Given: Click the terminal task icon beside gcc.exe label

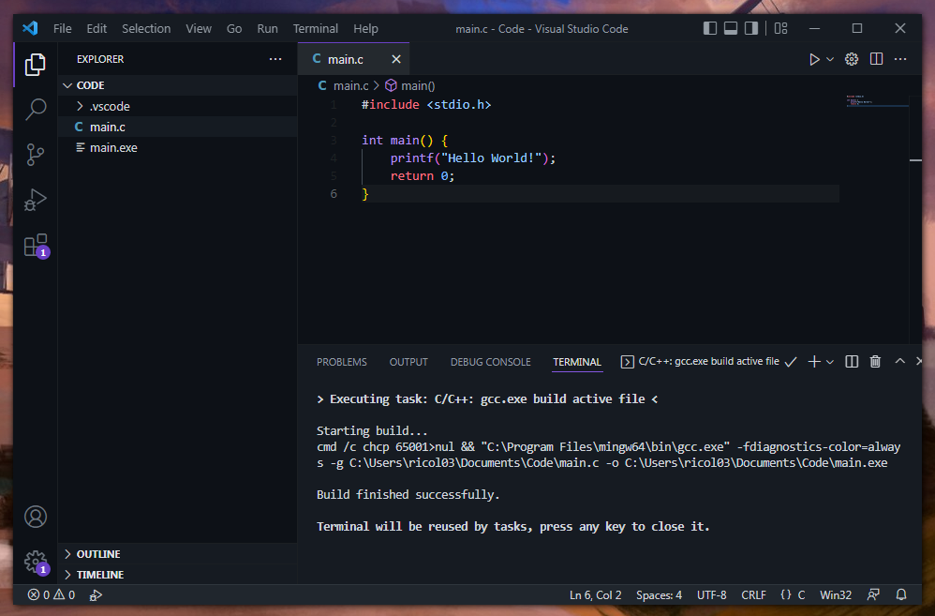Looking at the screenshot, I should tap(628, 362).
